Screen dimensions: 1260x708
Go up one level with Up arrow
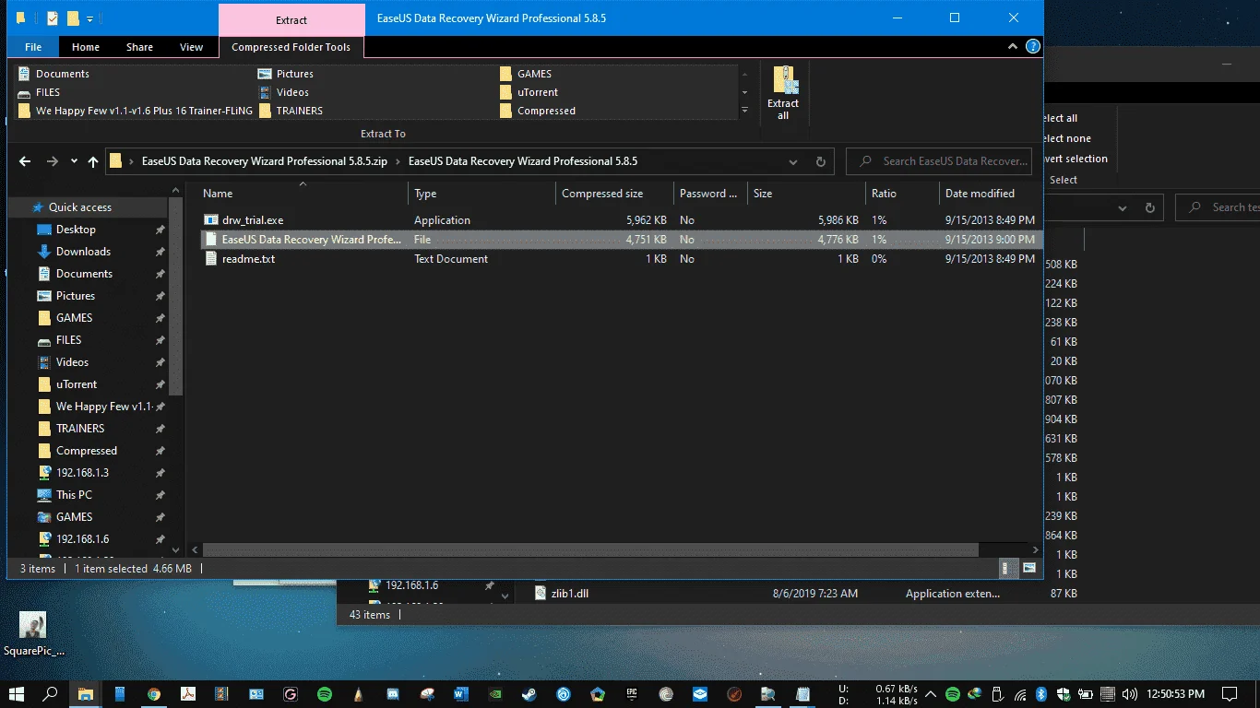(x=93, y=161)
